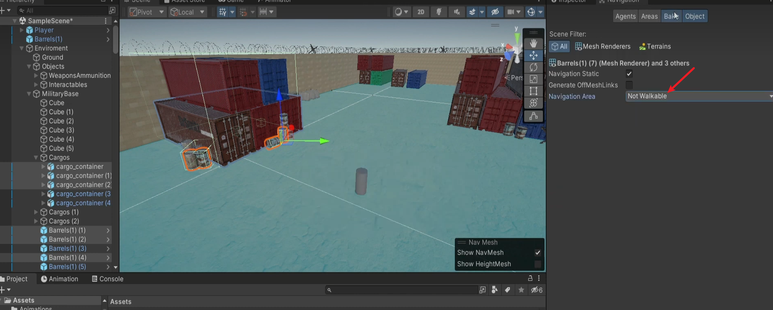
Task: Open draw mode shading icon
Action: tap(398, 12)
